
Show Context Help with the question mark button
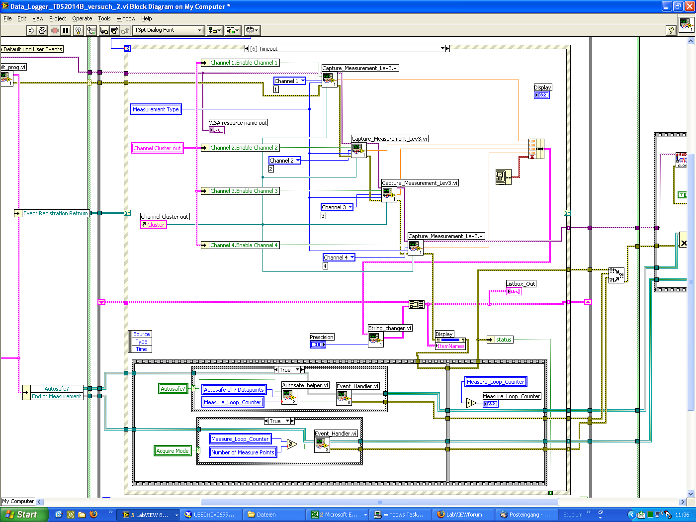671,30
